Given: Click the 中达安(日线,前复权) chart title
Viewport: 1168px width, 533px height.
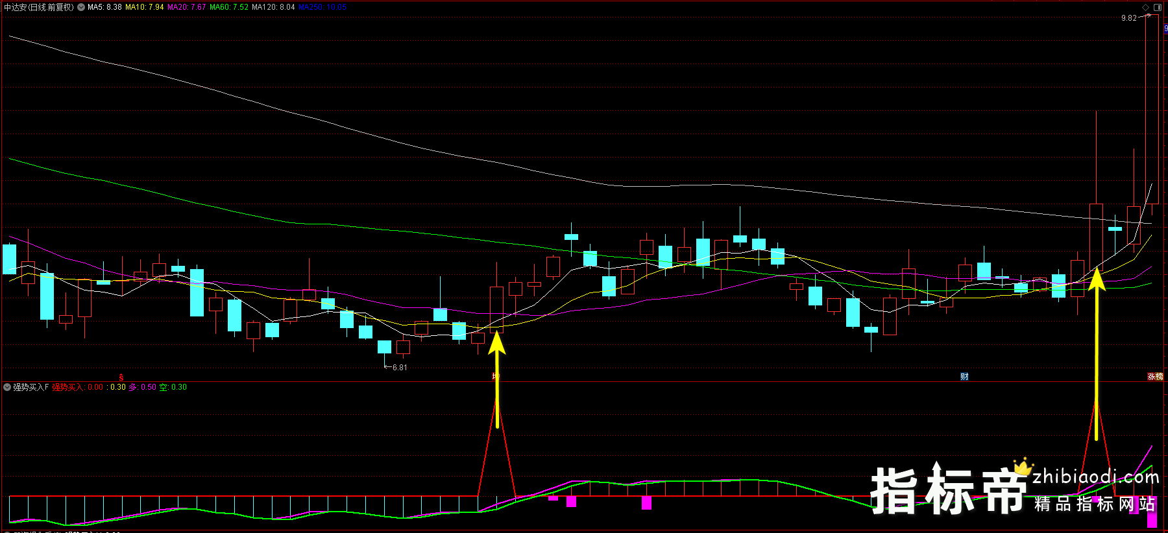Looking at the screenshot, I should [39, 7].
